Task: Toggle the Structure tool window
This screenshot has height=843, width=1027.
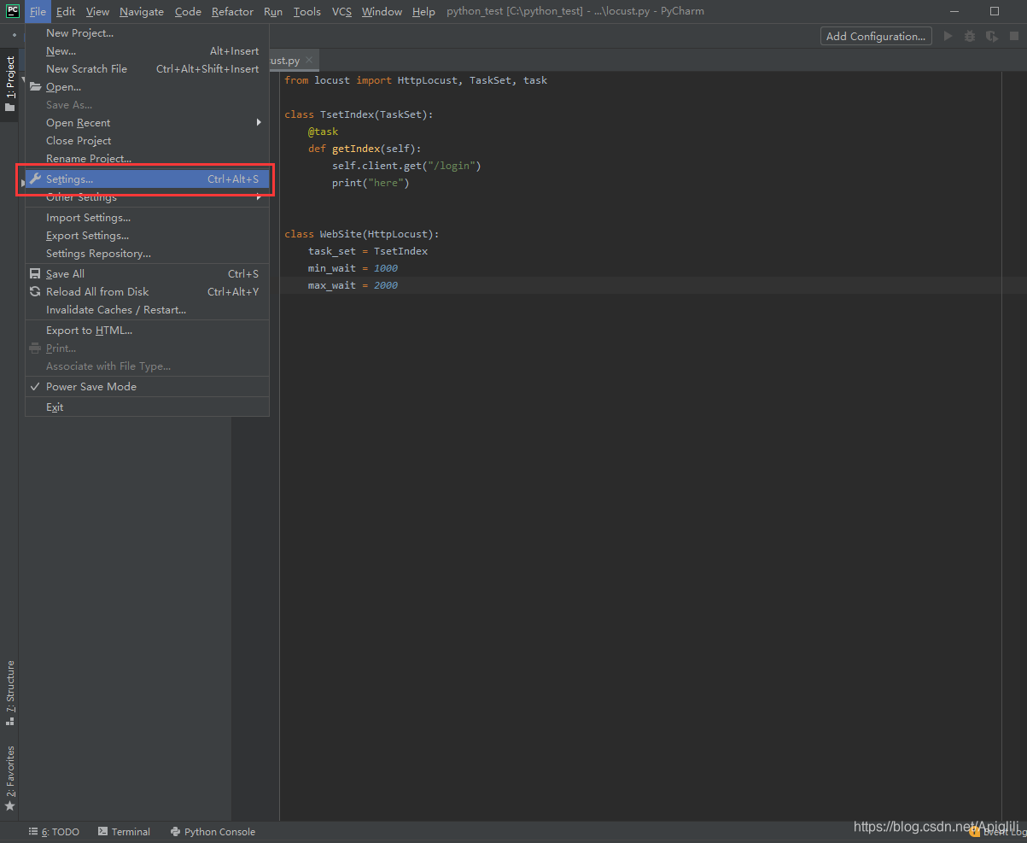Action: [x=9, y=693]
